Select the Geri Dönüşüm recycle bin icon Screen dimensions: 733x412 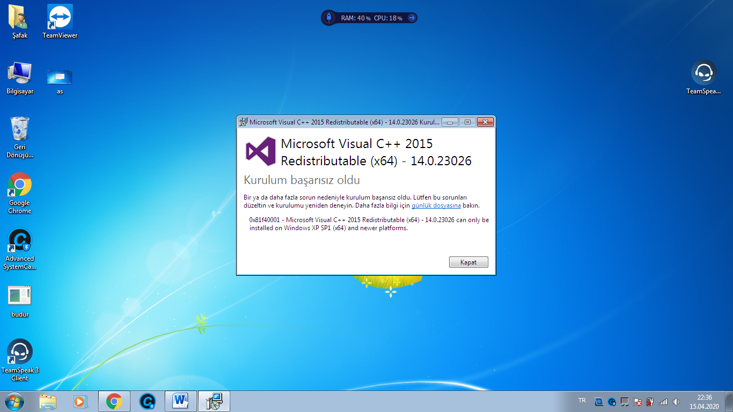20,137
